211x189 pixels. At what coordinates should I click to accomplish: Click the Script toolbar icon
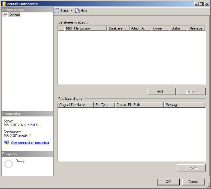tap(57, 11)
